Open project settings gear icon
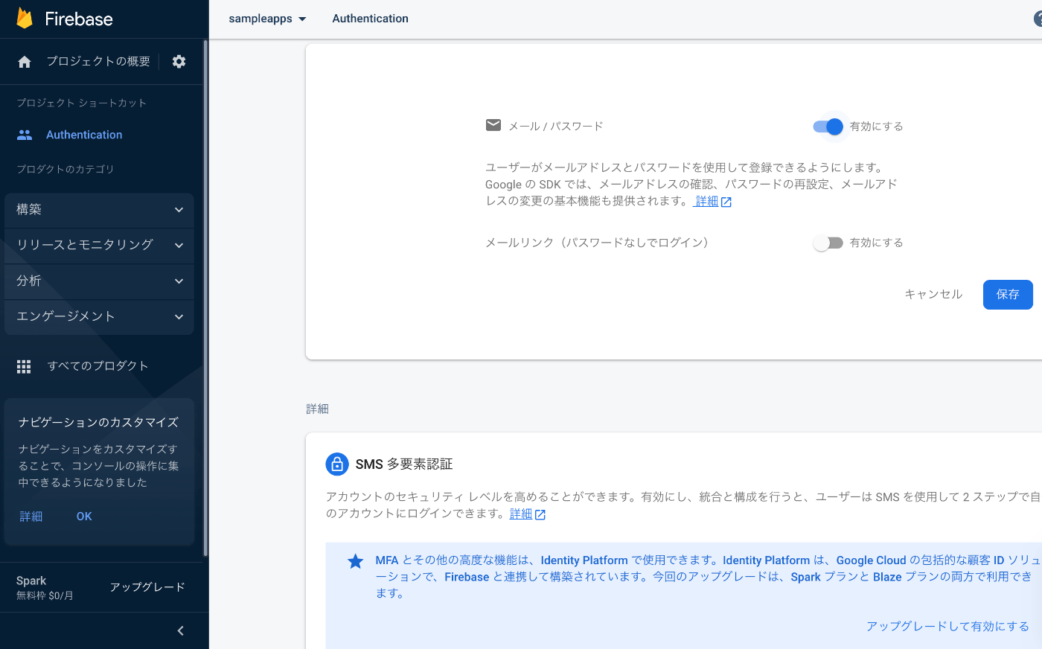1042x649 pixels. pos(179,62)
